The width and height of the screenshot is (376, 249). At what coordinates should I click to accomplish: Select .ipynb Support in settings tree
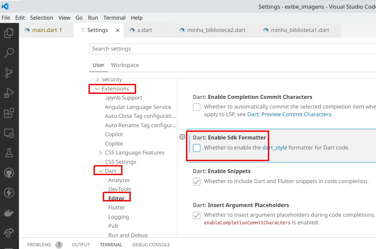[x=123, y=98]
